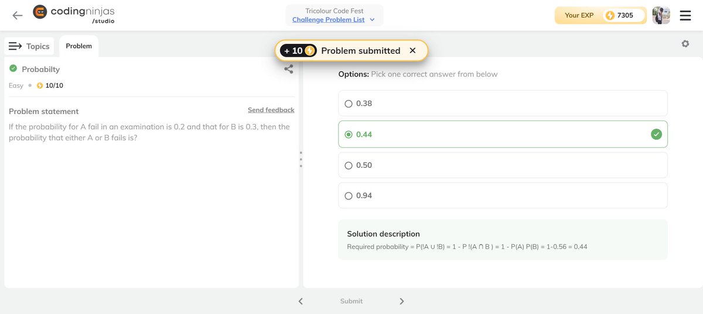Select the 0.44 option

pos(503,134)
